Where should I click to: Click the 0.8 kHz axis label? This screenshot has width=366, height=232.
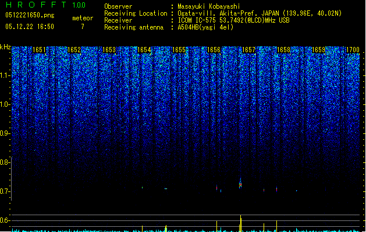pyautogui.click(x=5, y=162)
